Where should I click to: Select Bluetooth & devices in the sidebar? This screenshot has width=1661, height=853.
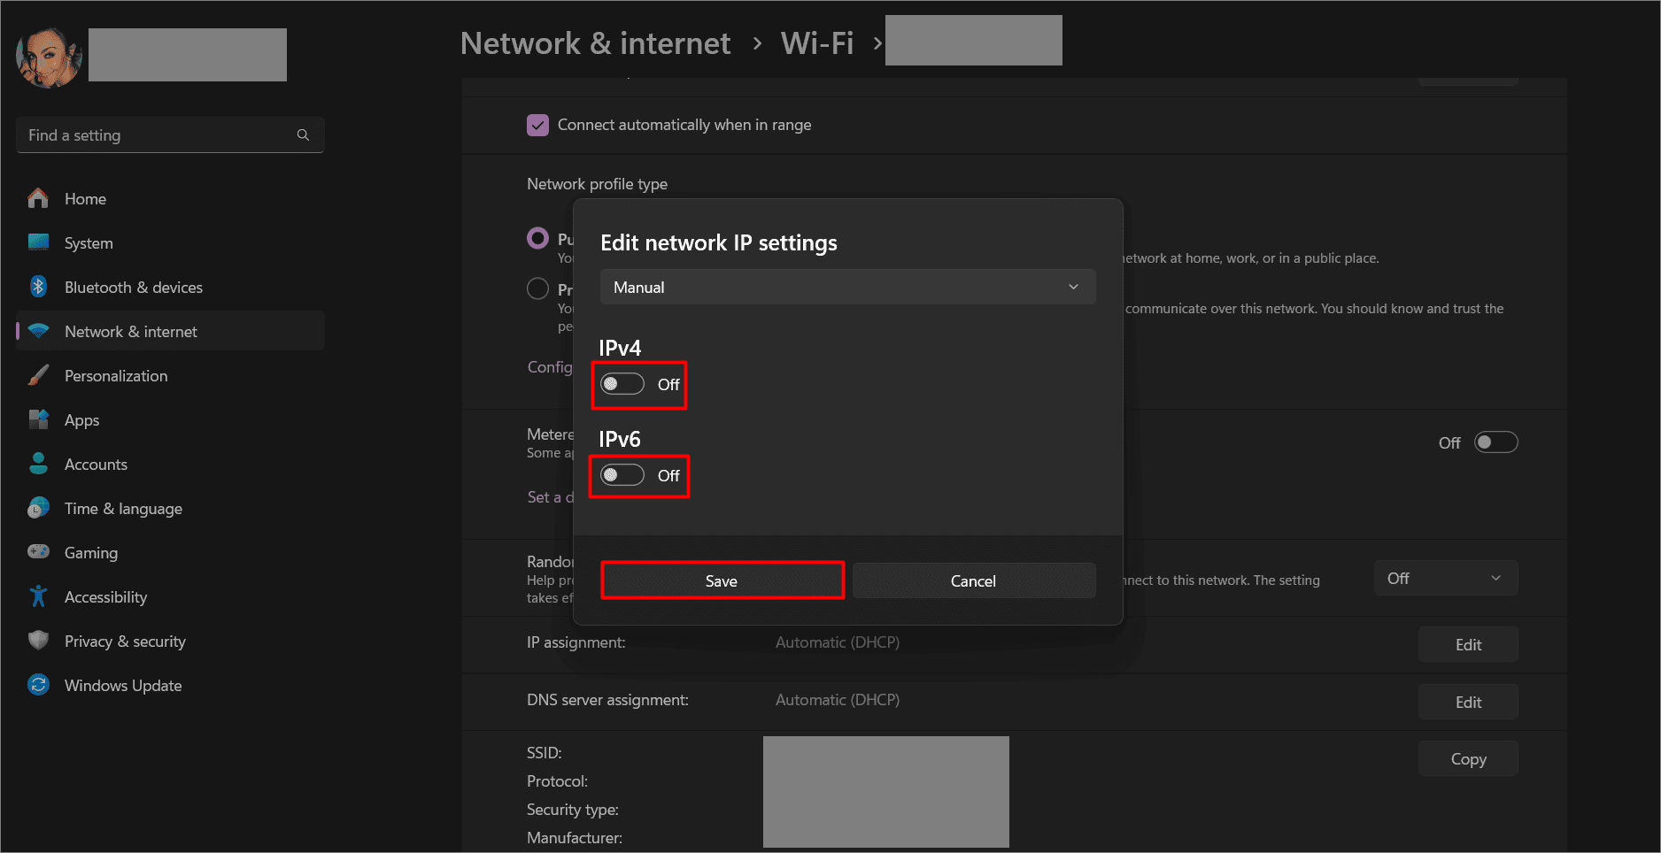134,287
